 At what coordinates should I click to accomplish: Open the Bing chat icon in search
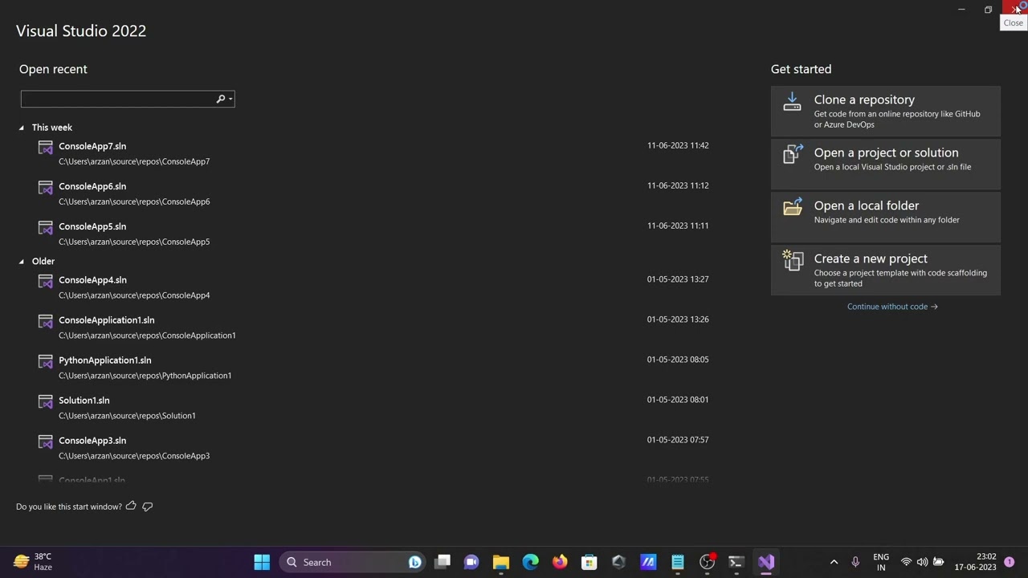415,562
